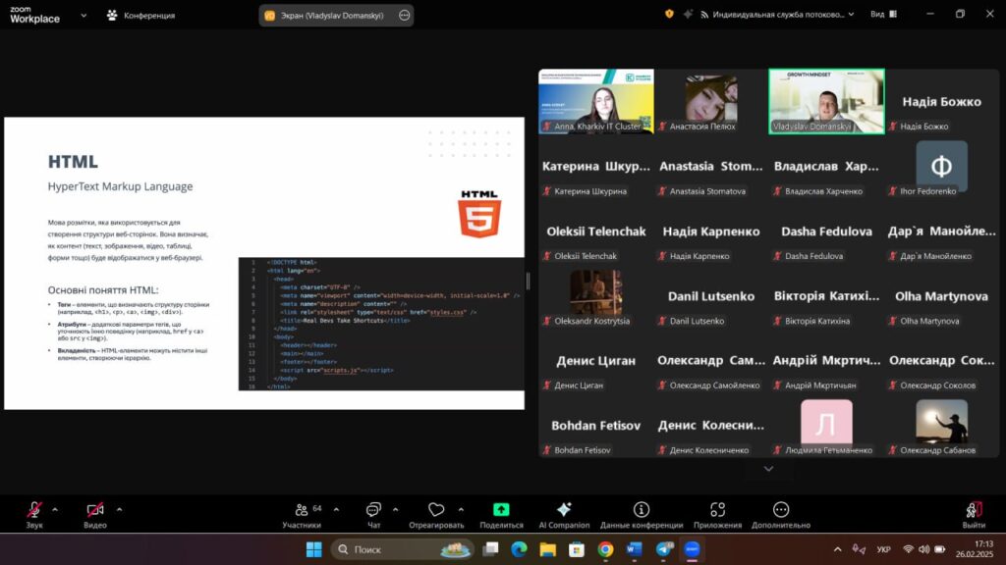Open Microsoft Word from taskbar
This screenshot has height=565, width=1006.
coord(634,549)
